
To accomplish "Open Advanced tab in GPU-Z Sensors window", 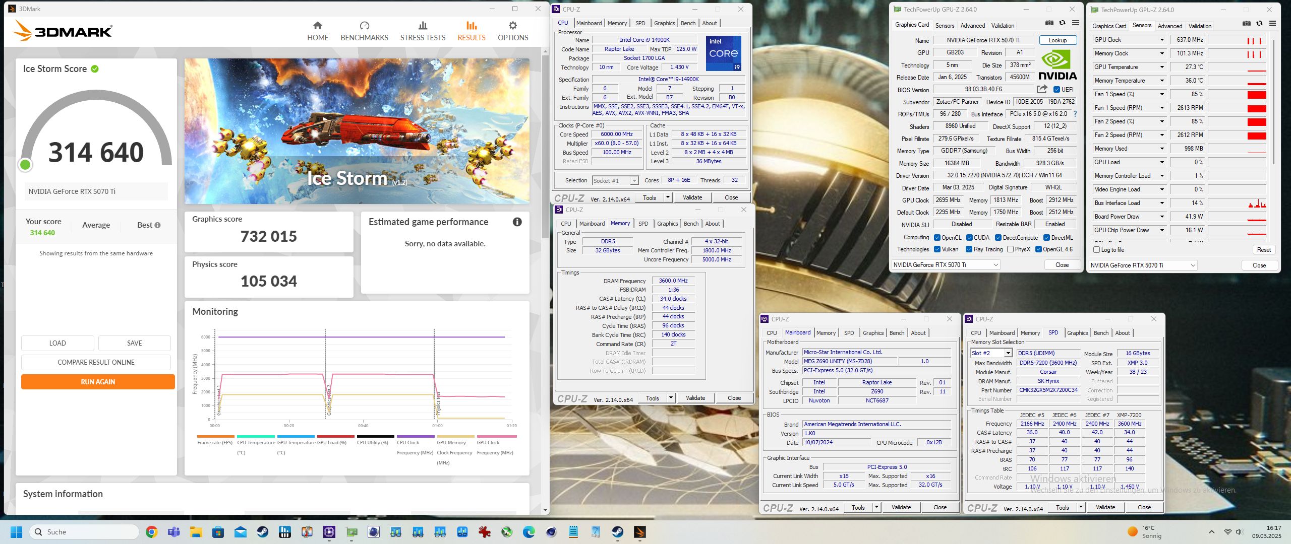I will (x=1169, y=26).
